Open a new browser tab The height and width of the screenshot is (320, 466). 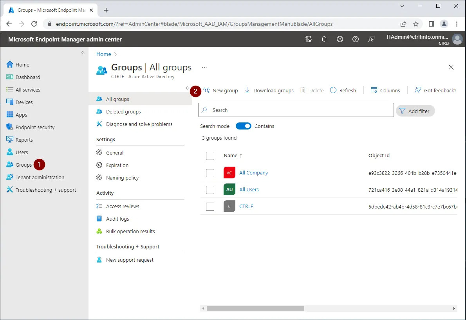[x=106, y=10]
